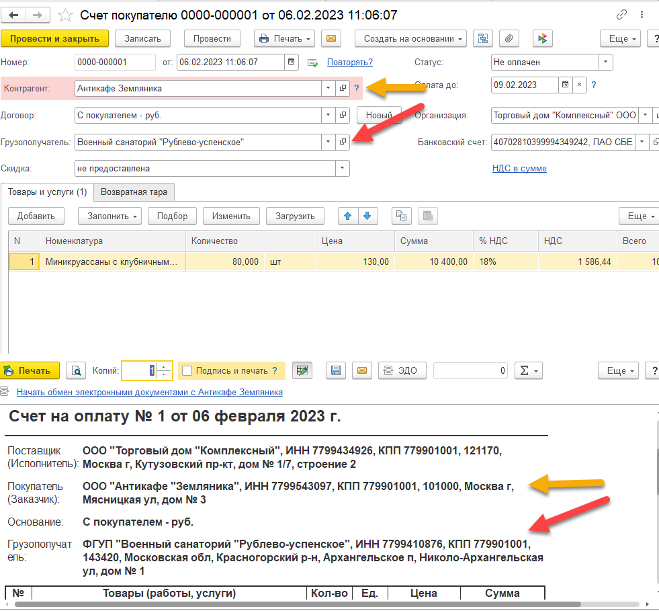The height and width of the screenshot is (611, 659).
Task: Click the Копий number input field
Action: pyautogui.click(x=140, y=371)
